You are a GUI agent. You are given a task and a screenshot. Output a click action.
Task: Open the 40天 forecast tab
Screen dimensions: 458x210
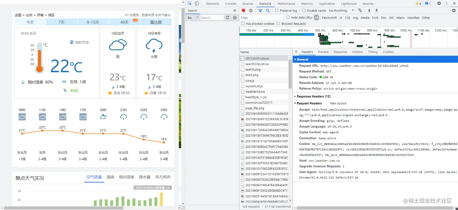(124, 22)
